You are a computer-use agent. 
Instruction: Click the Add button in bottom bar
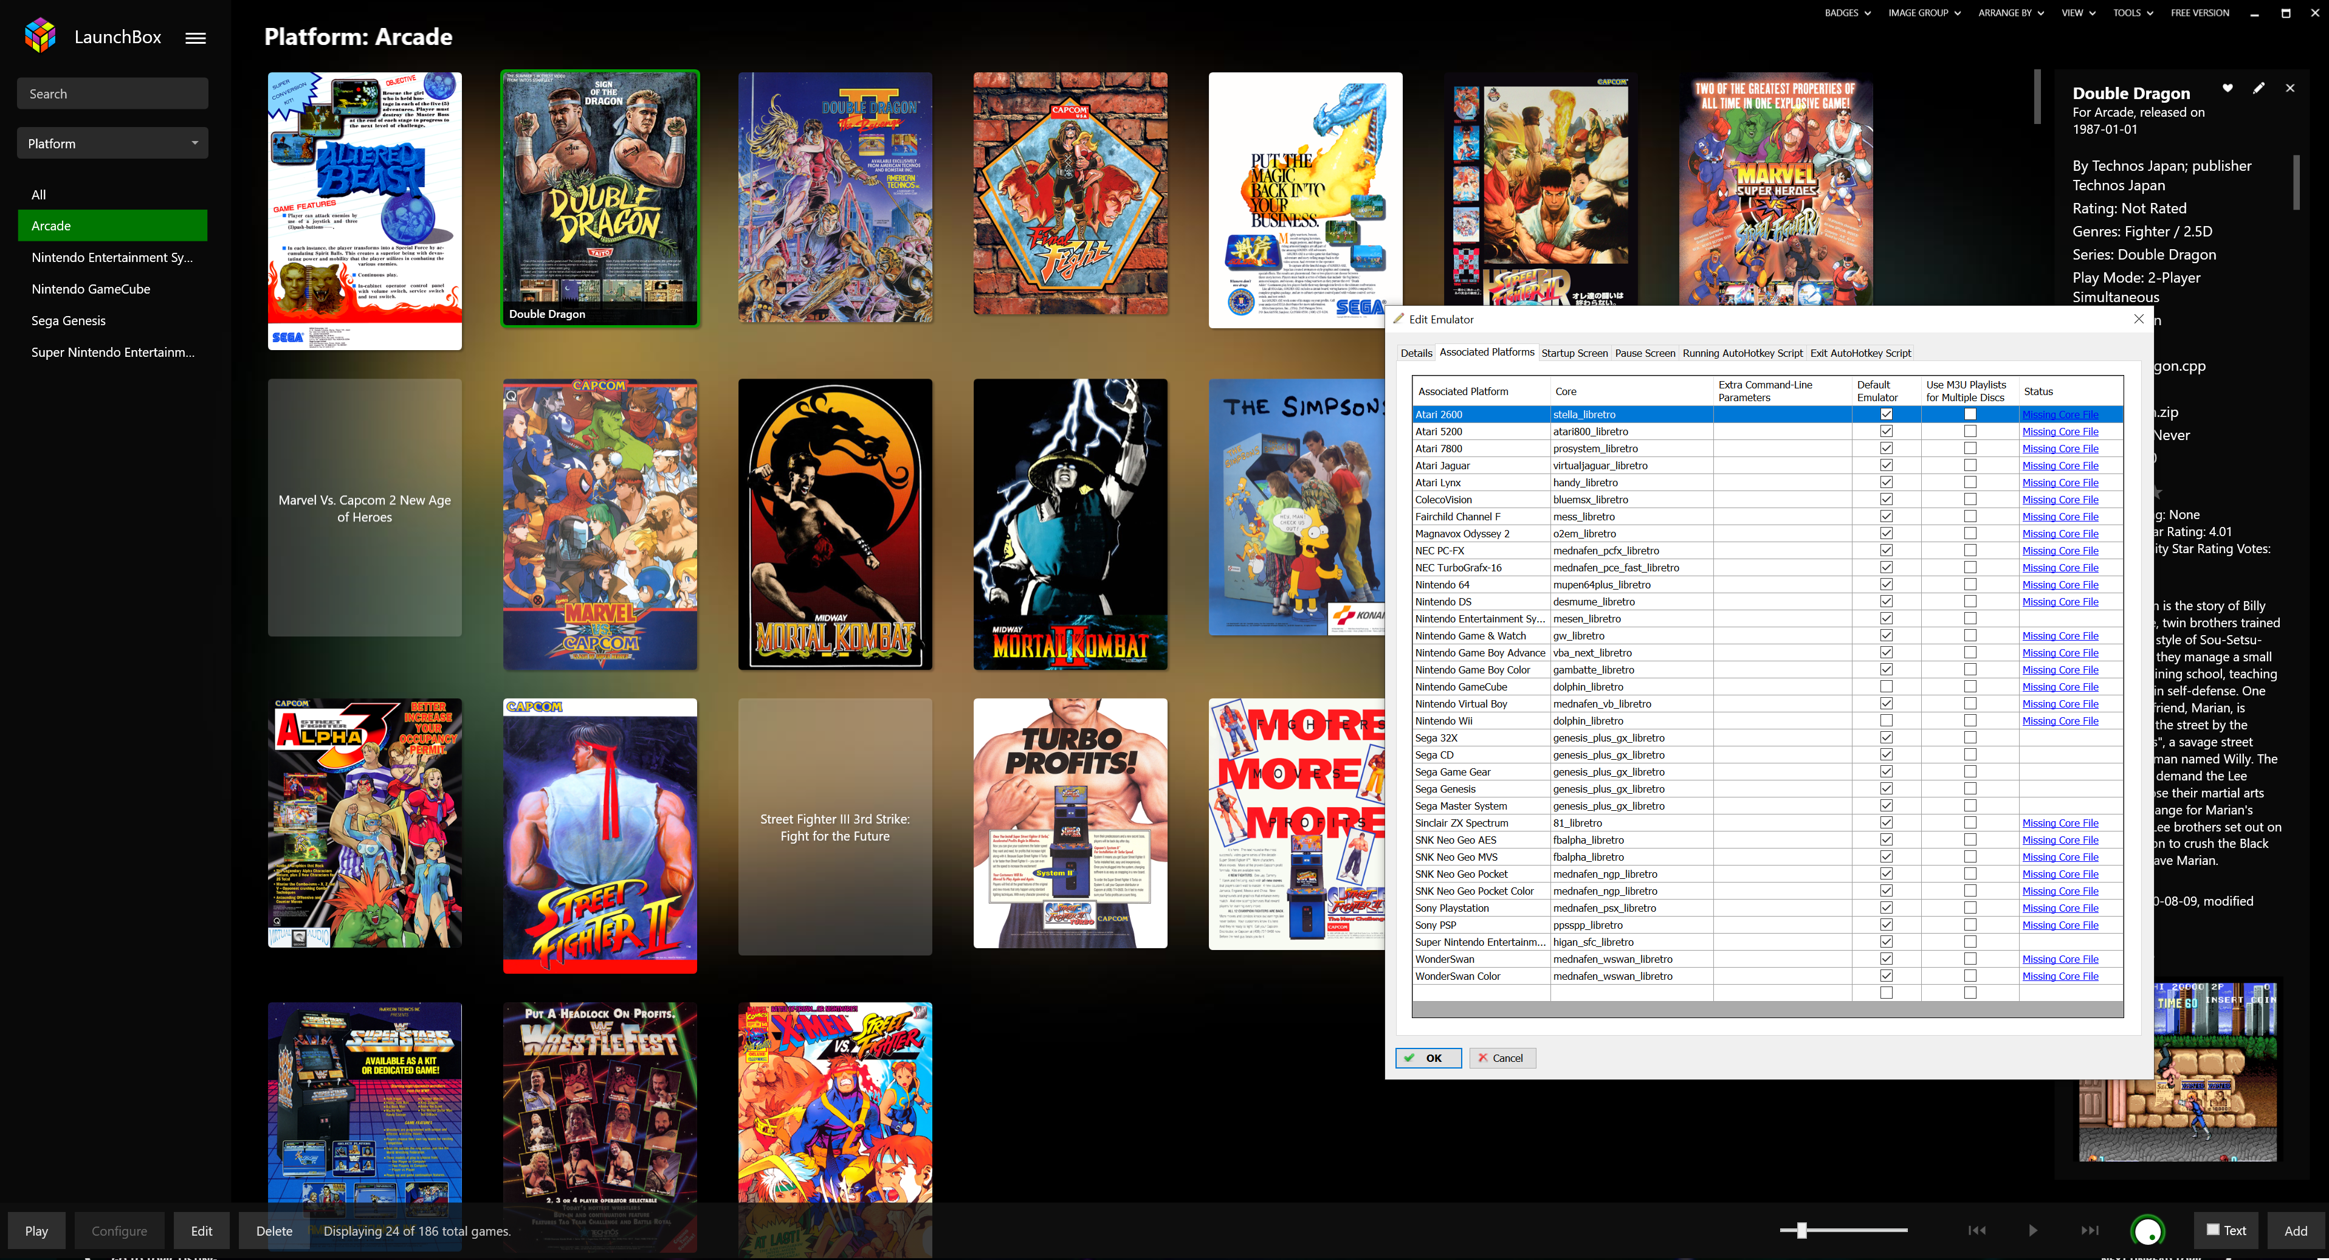pos(2296,1230)
